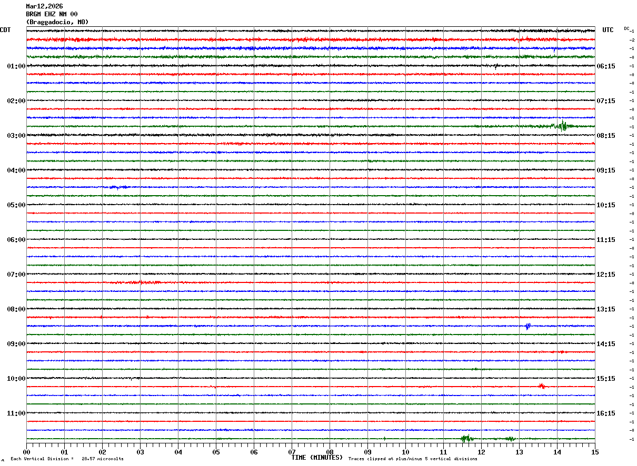This screenshot has width=637, height=466.
Task: Click the 16:15 UTC time label
Action: coord(606,413)
